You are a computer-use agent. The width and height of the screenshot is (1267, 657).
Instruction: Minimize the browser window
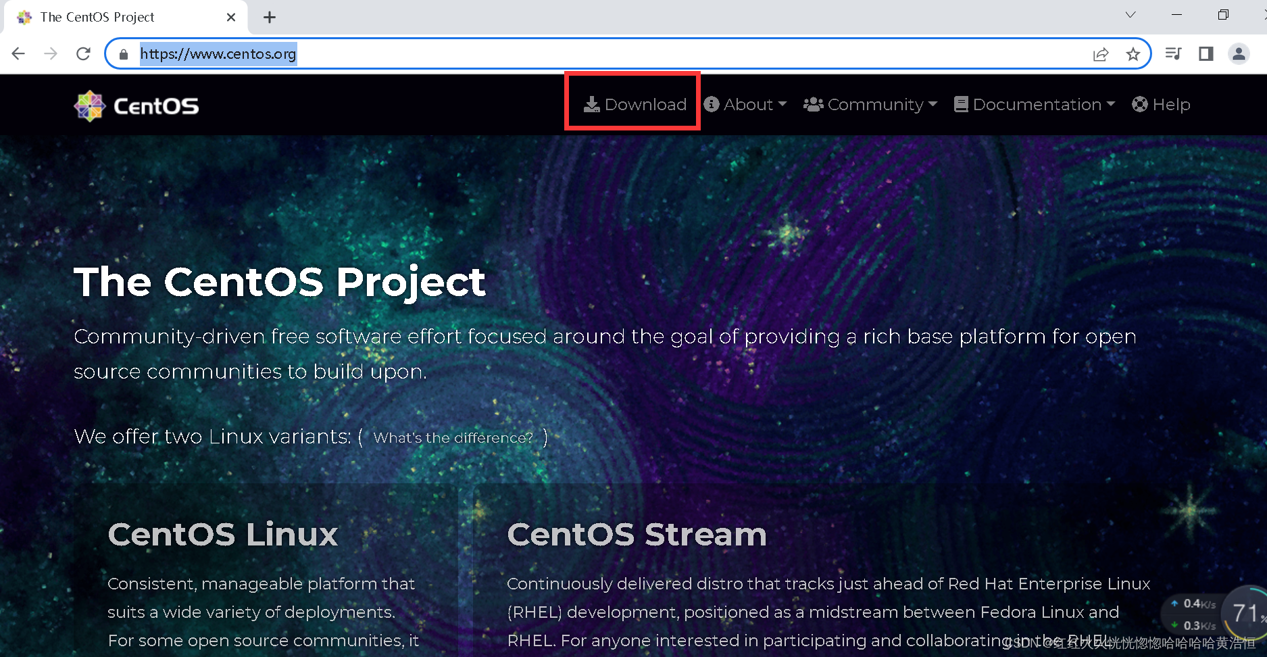coord(1176,15)
